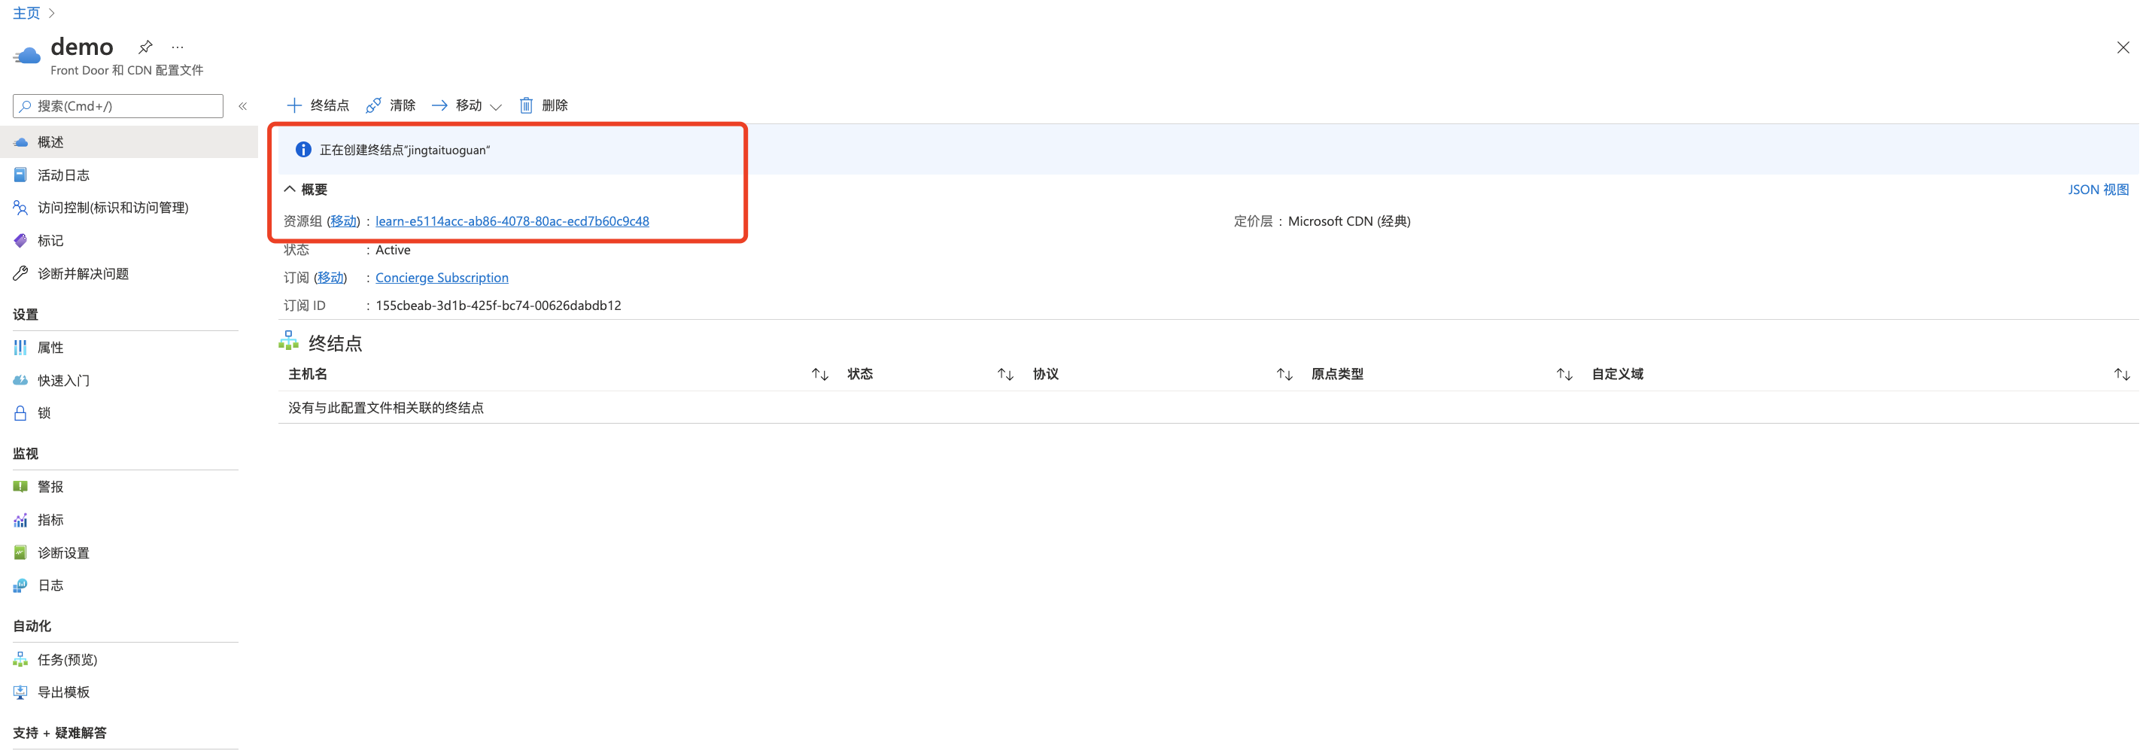This screenshot has width=2143, height=754.
Task: Open the 移动 dropdown chevron in the toolbar
Action: pyautogui.click(x=496, y=107)
